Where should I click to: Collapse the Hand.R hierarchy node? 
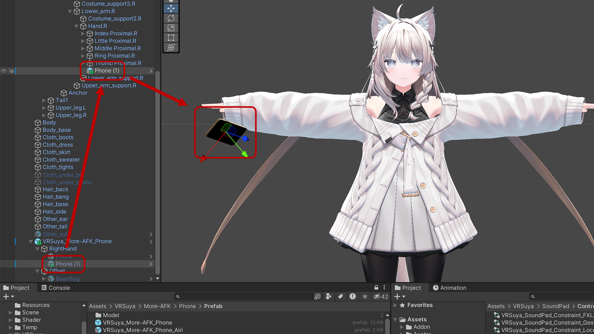coord(76,26)
